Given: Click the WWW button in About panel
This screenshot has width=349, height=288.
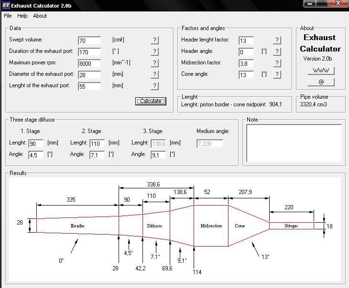Looking at the screenshot, I should (321, 71).
